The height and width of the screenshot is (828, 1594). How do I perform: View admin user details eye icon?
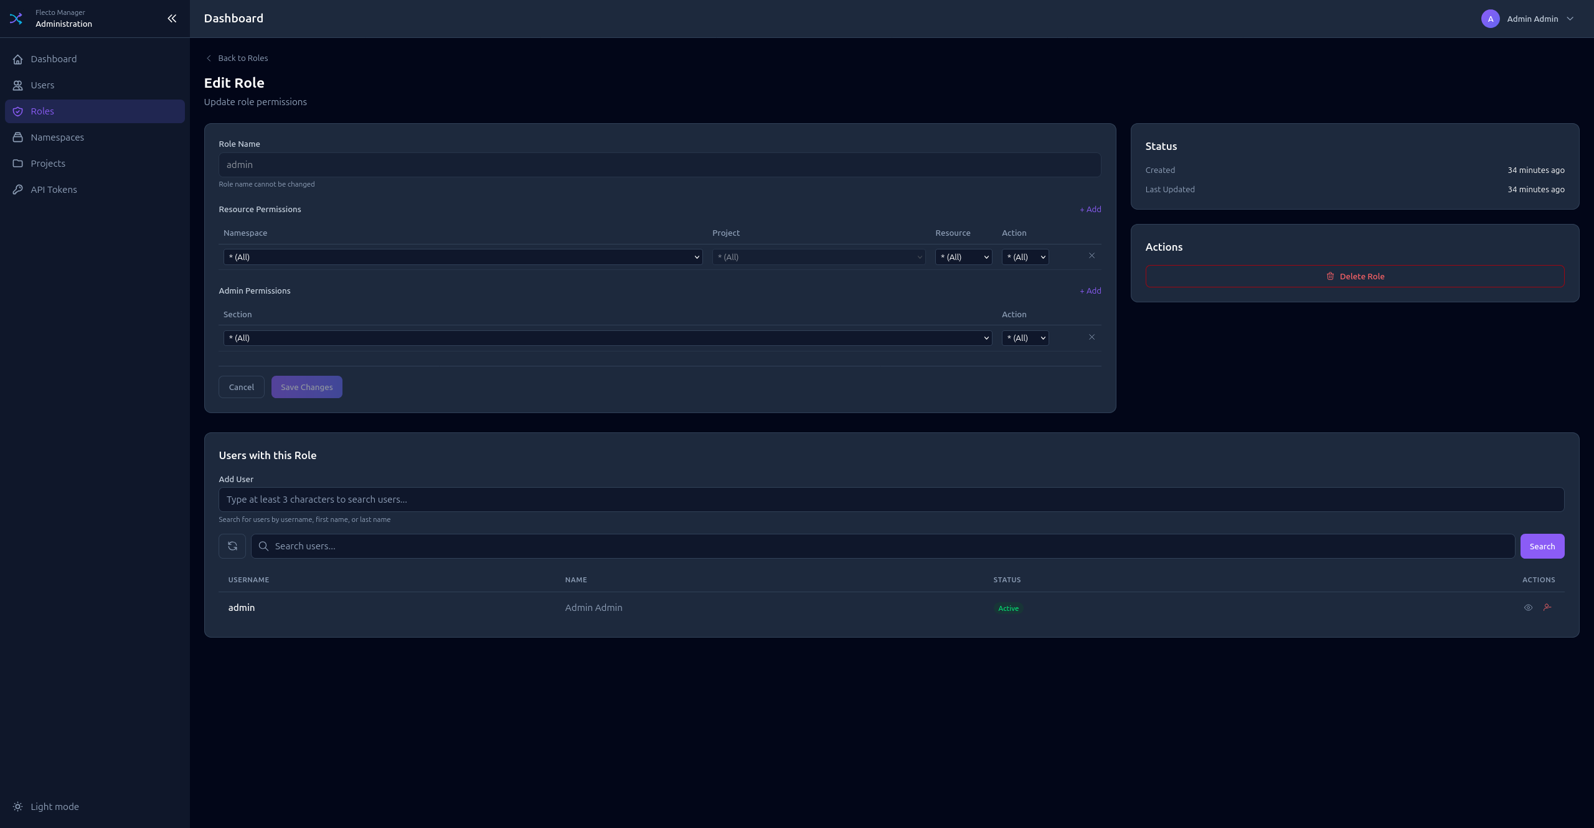click(1528, 608)
